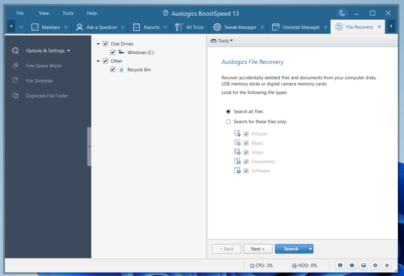Image resolution: width=404 pixels, height=276 pixels.
Task: Click the Rescue Center save icon
Action: [363, 265]
